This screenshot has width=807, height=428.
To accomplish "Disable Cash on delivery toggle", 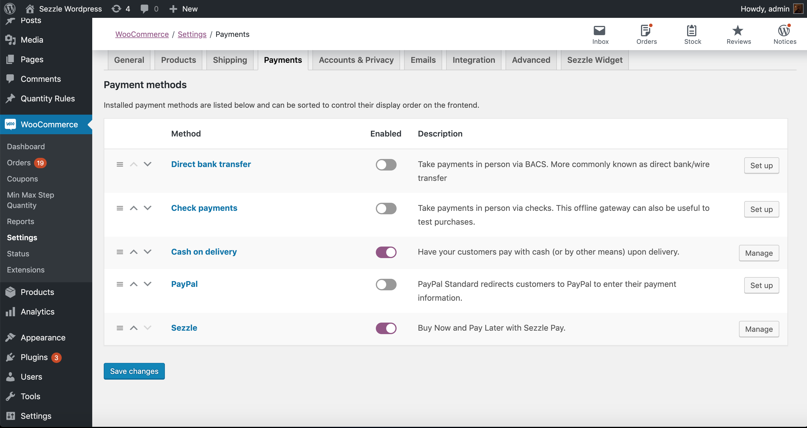I will tap(386, 252).
